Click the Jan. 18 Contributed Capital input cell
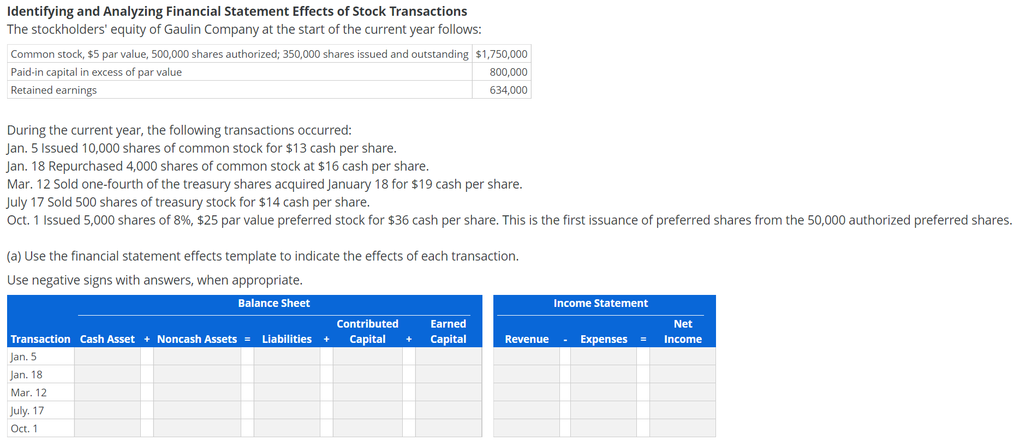The width and height of the screenshot is (1020, 447). coord(368,374)
